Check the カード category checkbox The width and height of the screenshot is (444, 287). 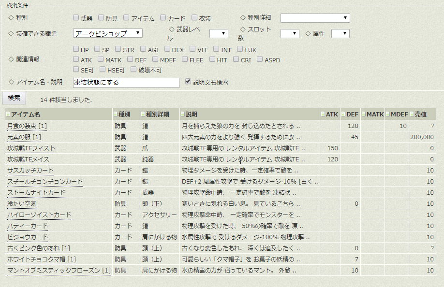click(x=163, y=18)
